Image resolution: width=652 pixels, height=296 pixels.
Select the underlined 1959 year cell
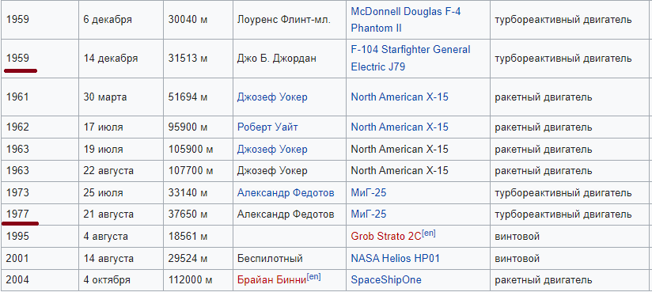pyautogui.click(x=40, y=59)
